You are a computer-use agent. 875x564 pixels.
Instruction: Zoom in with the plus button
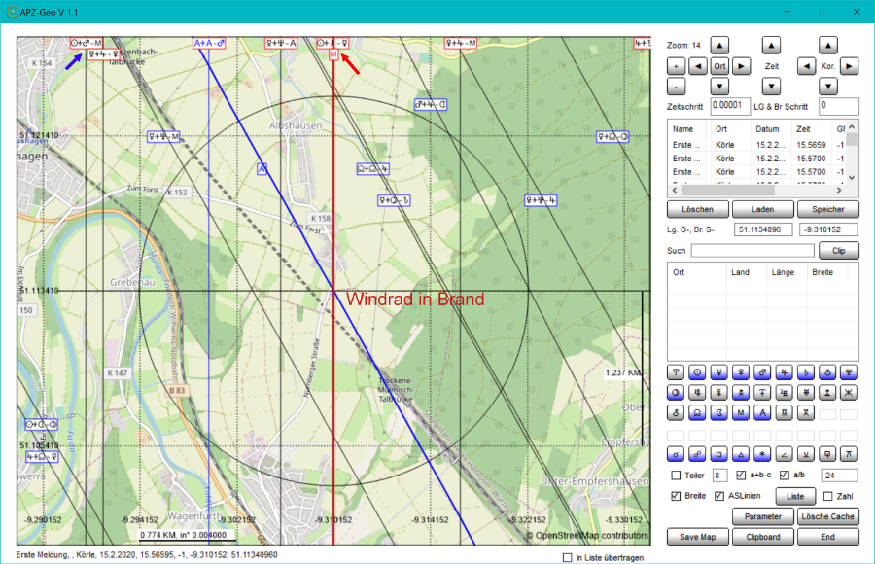coord(677,66)
